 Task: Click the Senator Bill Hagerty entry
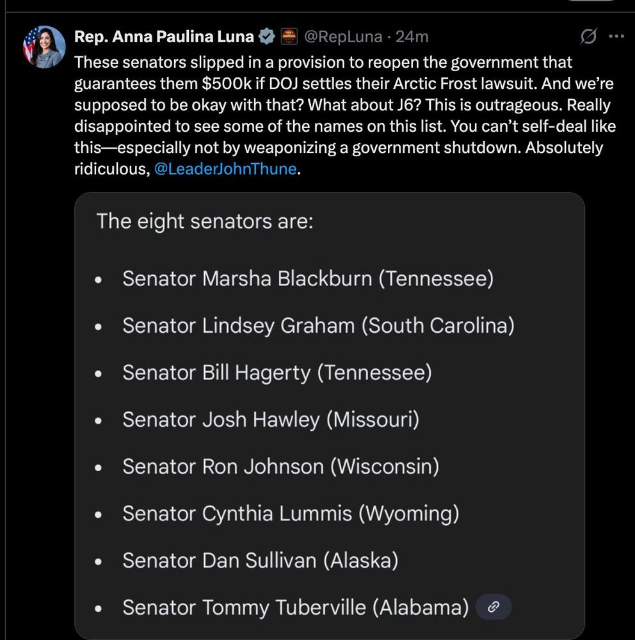coord(277,372)
